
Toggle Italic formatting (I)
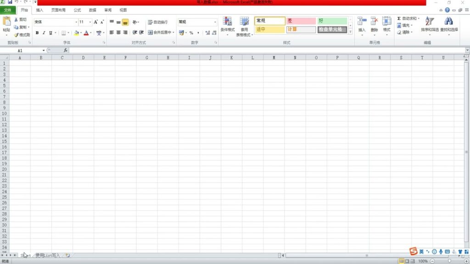44,33
